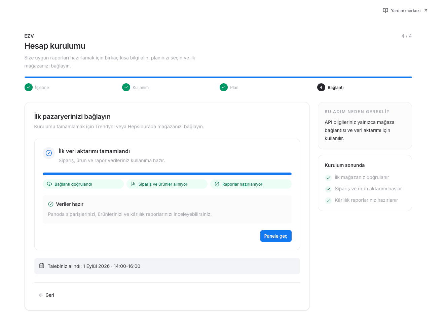Viewport: 444px width, 332px height.
Task: Click the Sipariş ve ürünler alınıyor chip
Action: coord(167,184)
